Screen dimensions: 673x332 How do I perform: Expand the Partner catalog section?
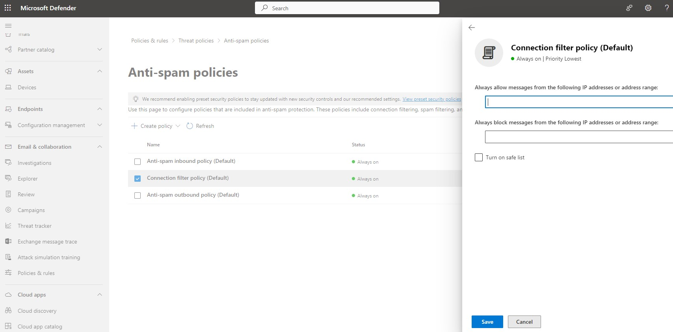(100, 50)
